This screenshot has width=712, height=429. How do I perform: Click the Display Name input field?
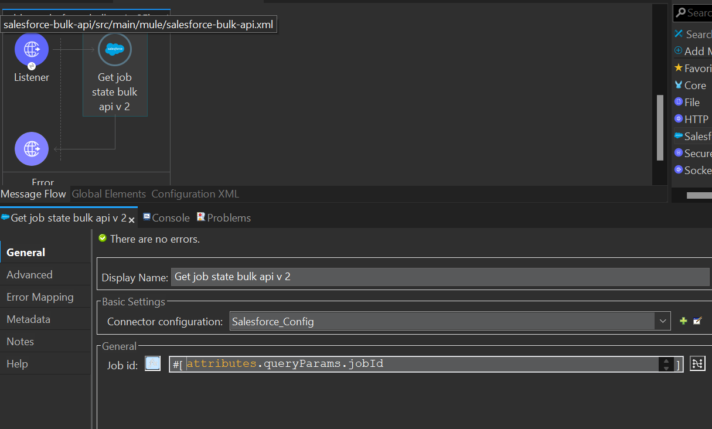click(440, 277)
